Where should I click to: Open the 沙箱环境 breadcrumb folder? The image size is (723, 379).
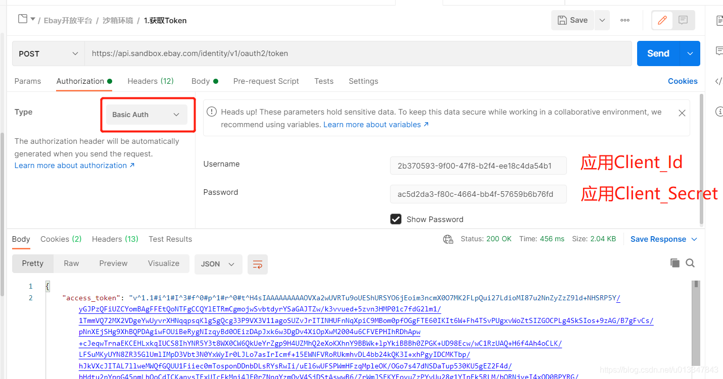point(118,21)
